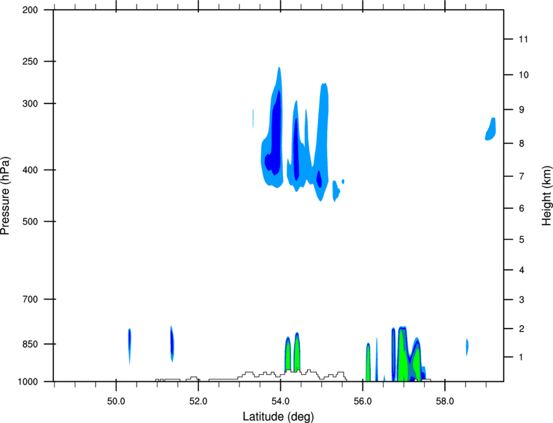Click the 1 km height tick label
The height and width of the screenshot is (423, 553).
520,357
